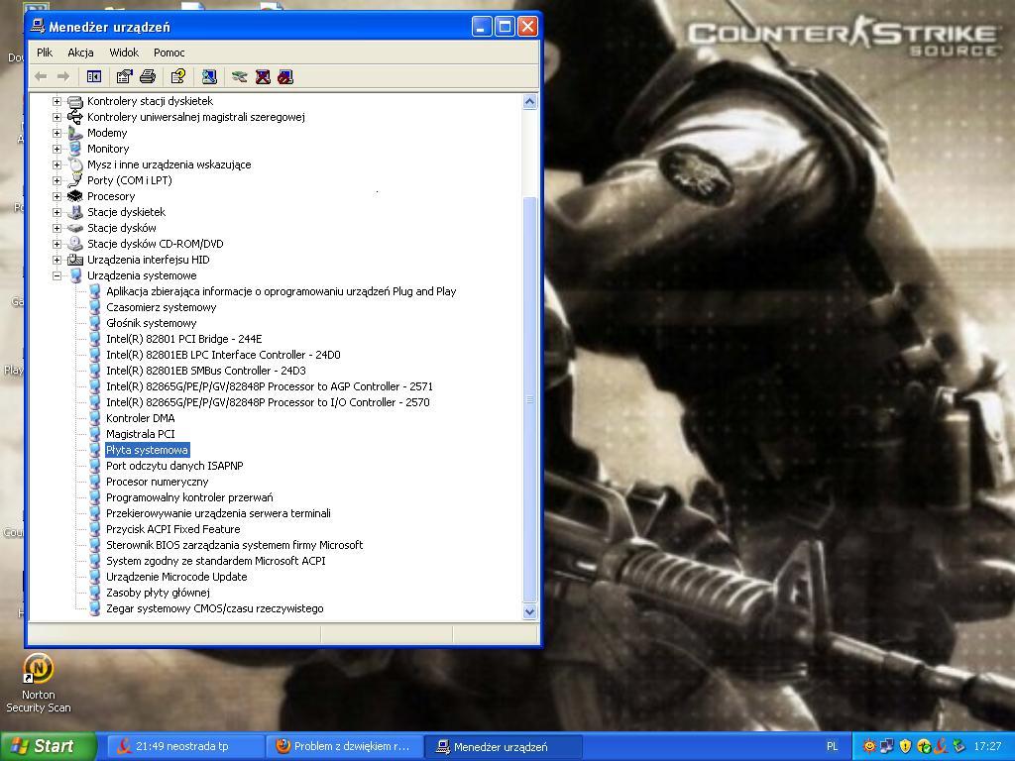Select Intel(R) 82801EB LPC Interface Controller - 24D0
Screen dimensions: 1015x761
tap(223, 355)
